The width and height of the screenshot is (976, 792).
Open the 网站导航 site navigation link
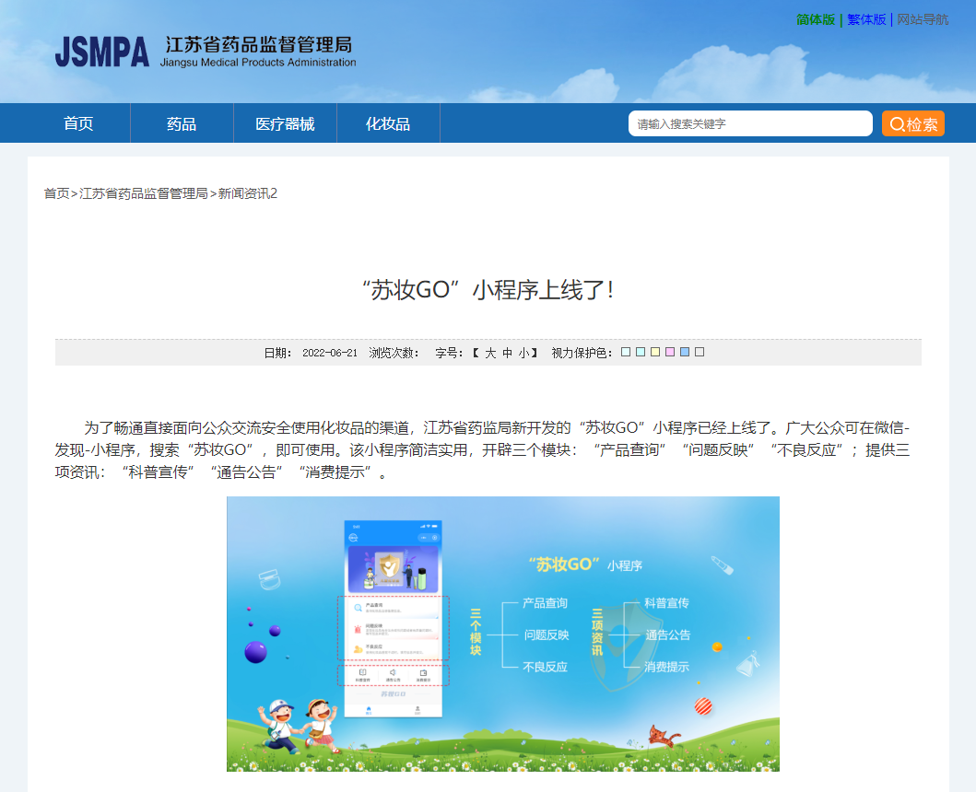coord(923,19)
